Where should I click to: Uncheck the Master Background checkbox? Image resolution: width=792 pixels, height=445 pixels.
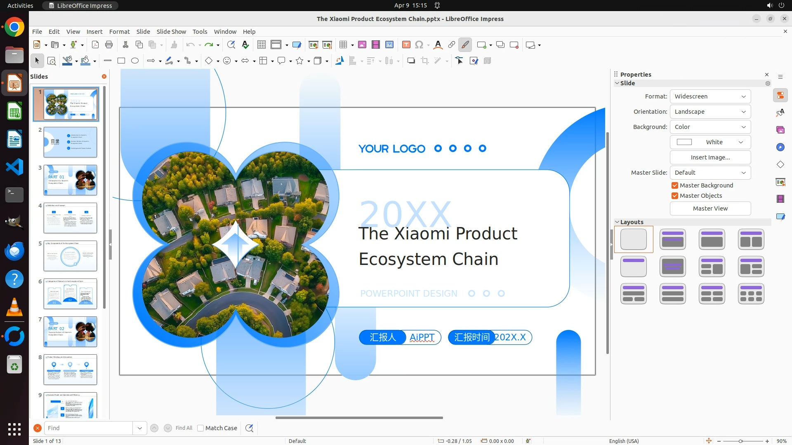click(x=675, y=185)
